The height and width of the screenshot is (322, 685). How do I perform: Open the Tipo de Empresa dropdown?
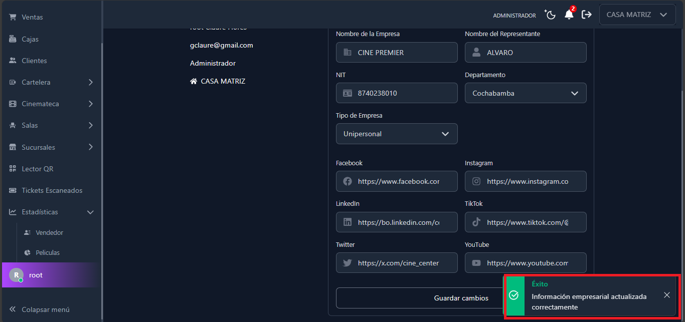396,134
